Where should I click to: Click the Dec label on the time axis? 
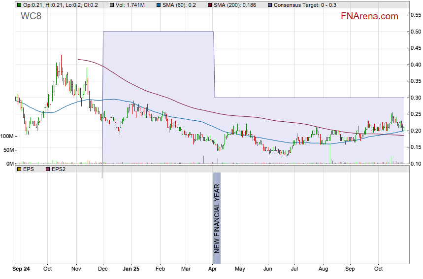tap(103, 269)
